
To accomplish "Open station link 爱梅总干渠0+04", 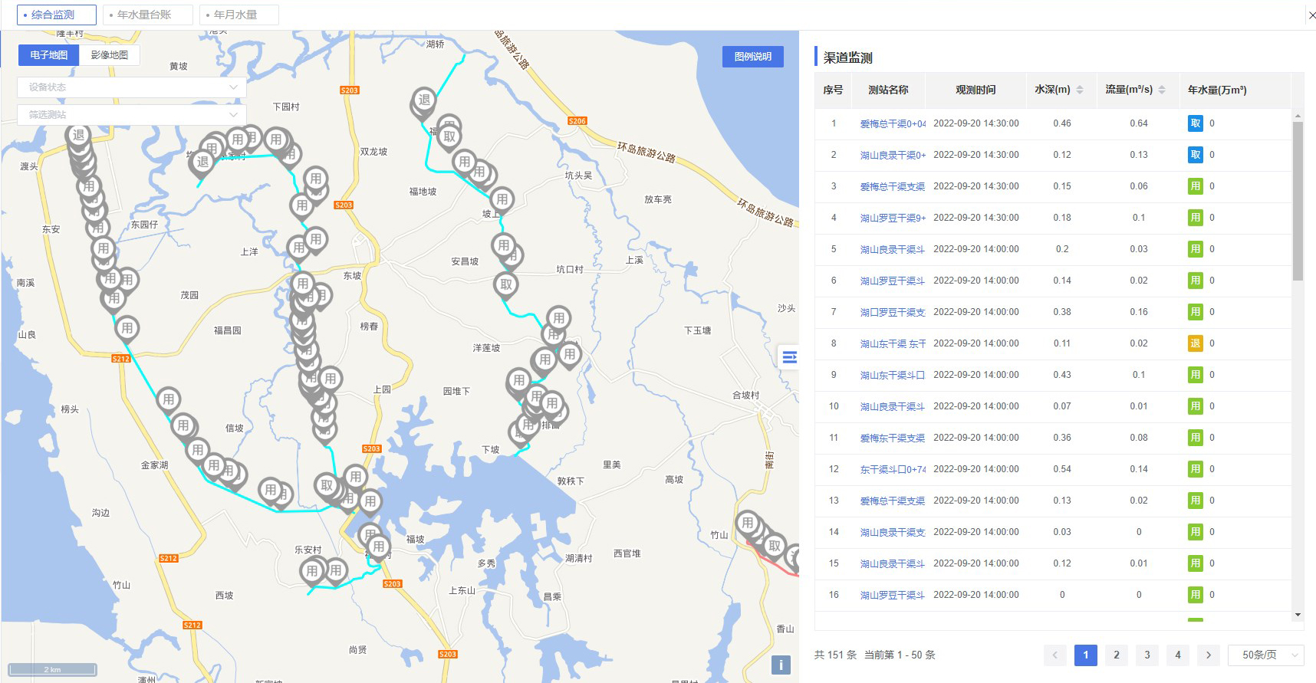I will pos(893,123).
